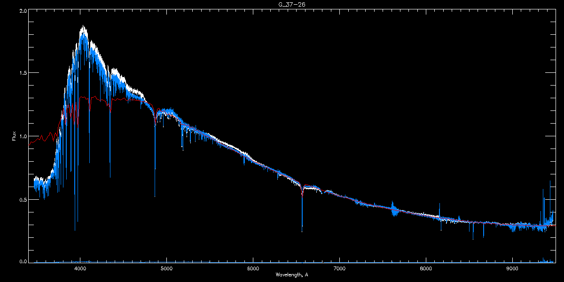Click the 2.0 flux tick label
Viewport: 564px width, 282px height.
point(23,10)
